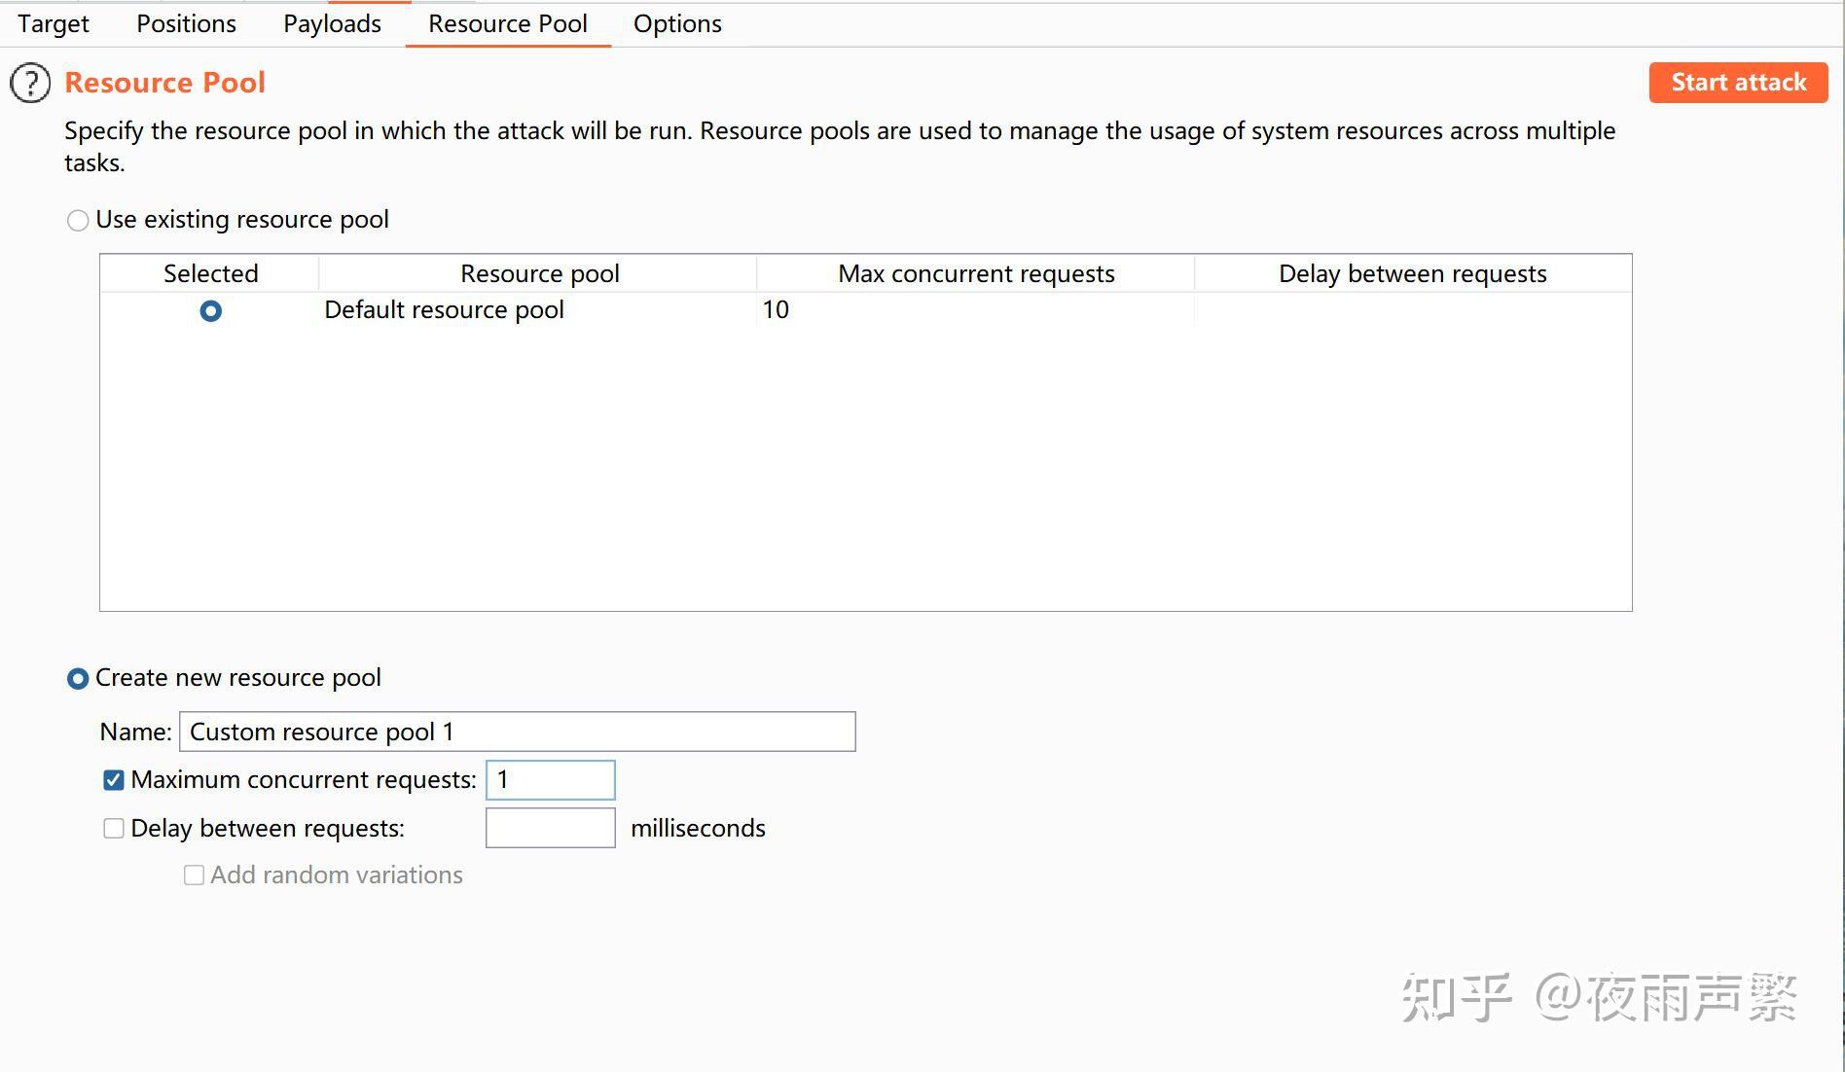Uncheck Maximum concurrent requests checkbox
1845x1072 pixels.
[x=114, y=780]
